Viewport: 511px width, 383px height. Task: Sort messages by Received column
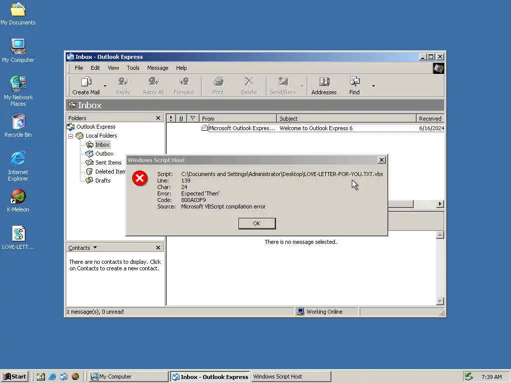pos(431,119)
